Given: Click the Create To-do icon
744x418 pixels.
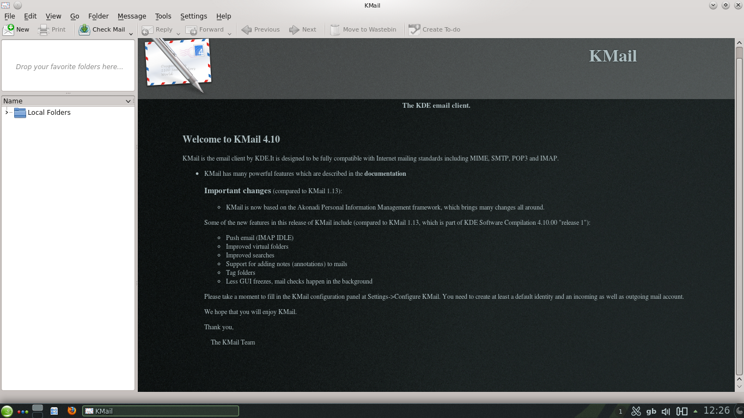Looking at the screenshot, I should coord(414,29).
